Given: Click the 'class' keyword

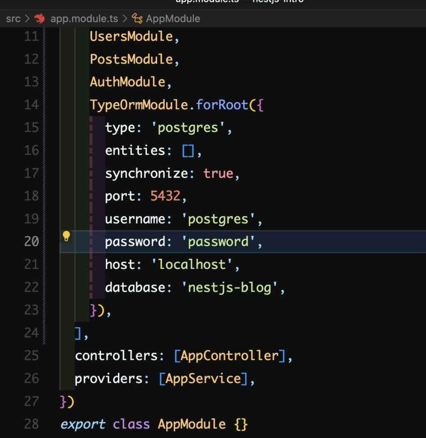Looking at the screenshot, I should [131, 424].
